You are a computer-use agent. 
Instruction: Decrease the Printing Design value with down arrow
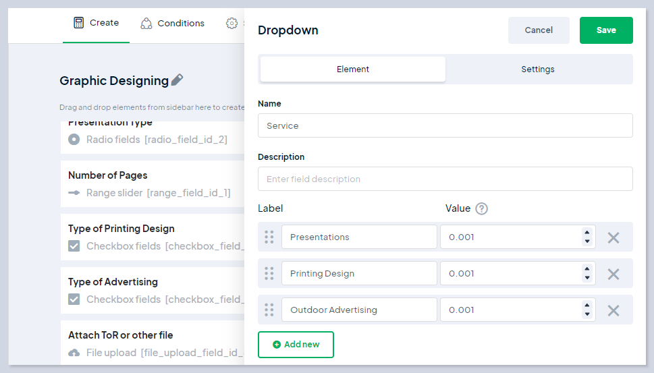click(587, 278)
